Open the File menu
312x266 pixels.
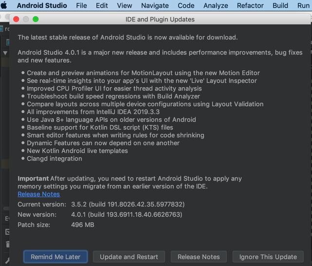(81, 5)
